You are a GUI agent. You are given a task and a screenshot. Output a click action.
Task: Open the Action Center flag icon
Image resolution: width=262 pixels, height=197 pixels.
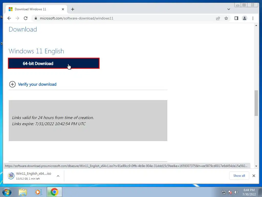click(x=230, y=192)
